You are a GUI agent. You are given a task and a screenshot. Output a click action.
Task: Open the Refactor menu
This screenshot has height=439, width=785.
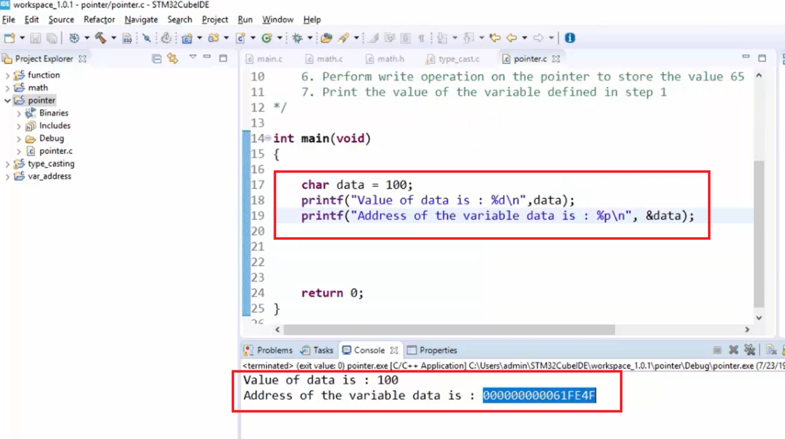tap(99, 20)
